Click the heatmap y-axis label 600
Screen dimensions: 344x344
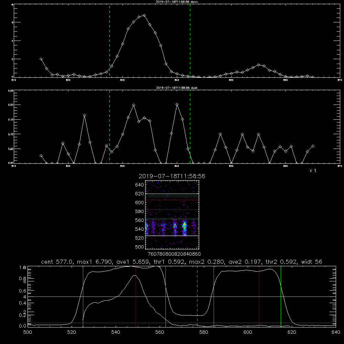click(140, 203)
